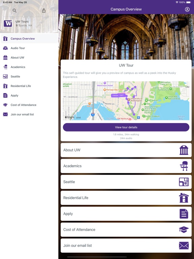Viewport: 194px width, 259px height.
Task: Tap the Husky Stadium label on map
Action: pos(152,116)
